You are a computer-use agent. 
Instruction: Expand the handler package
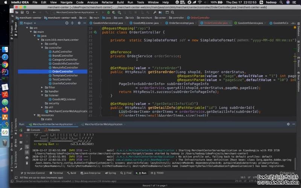(x=42, y=91)
